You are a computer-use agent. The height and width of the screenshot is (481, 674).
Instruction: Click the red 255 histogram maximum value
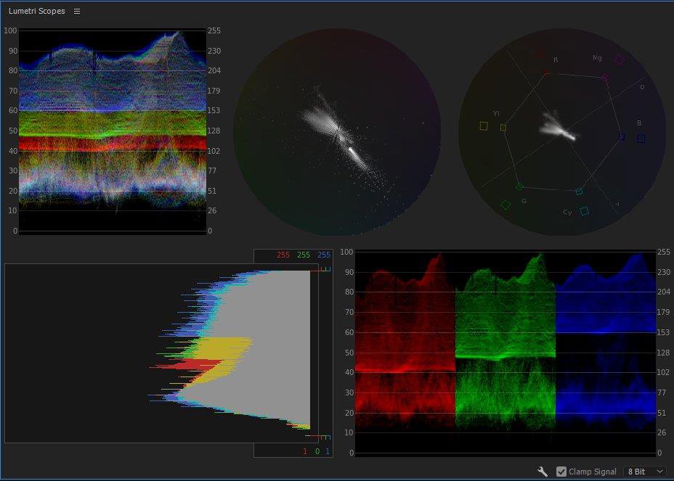click(x=283, y=255)
